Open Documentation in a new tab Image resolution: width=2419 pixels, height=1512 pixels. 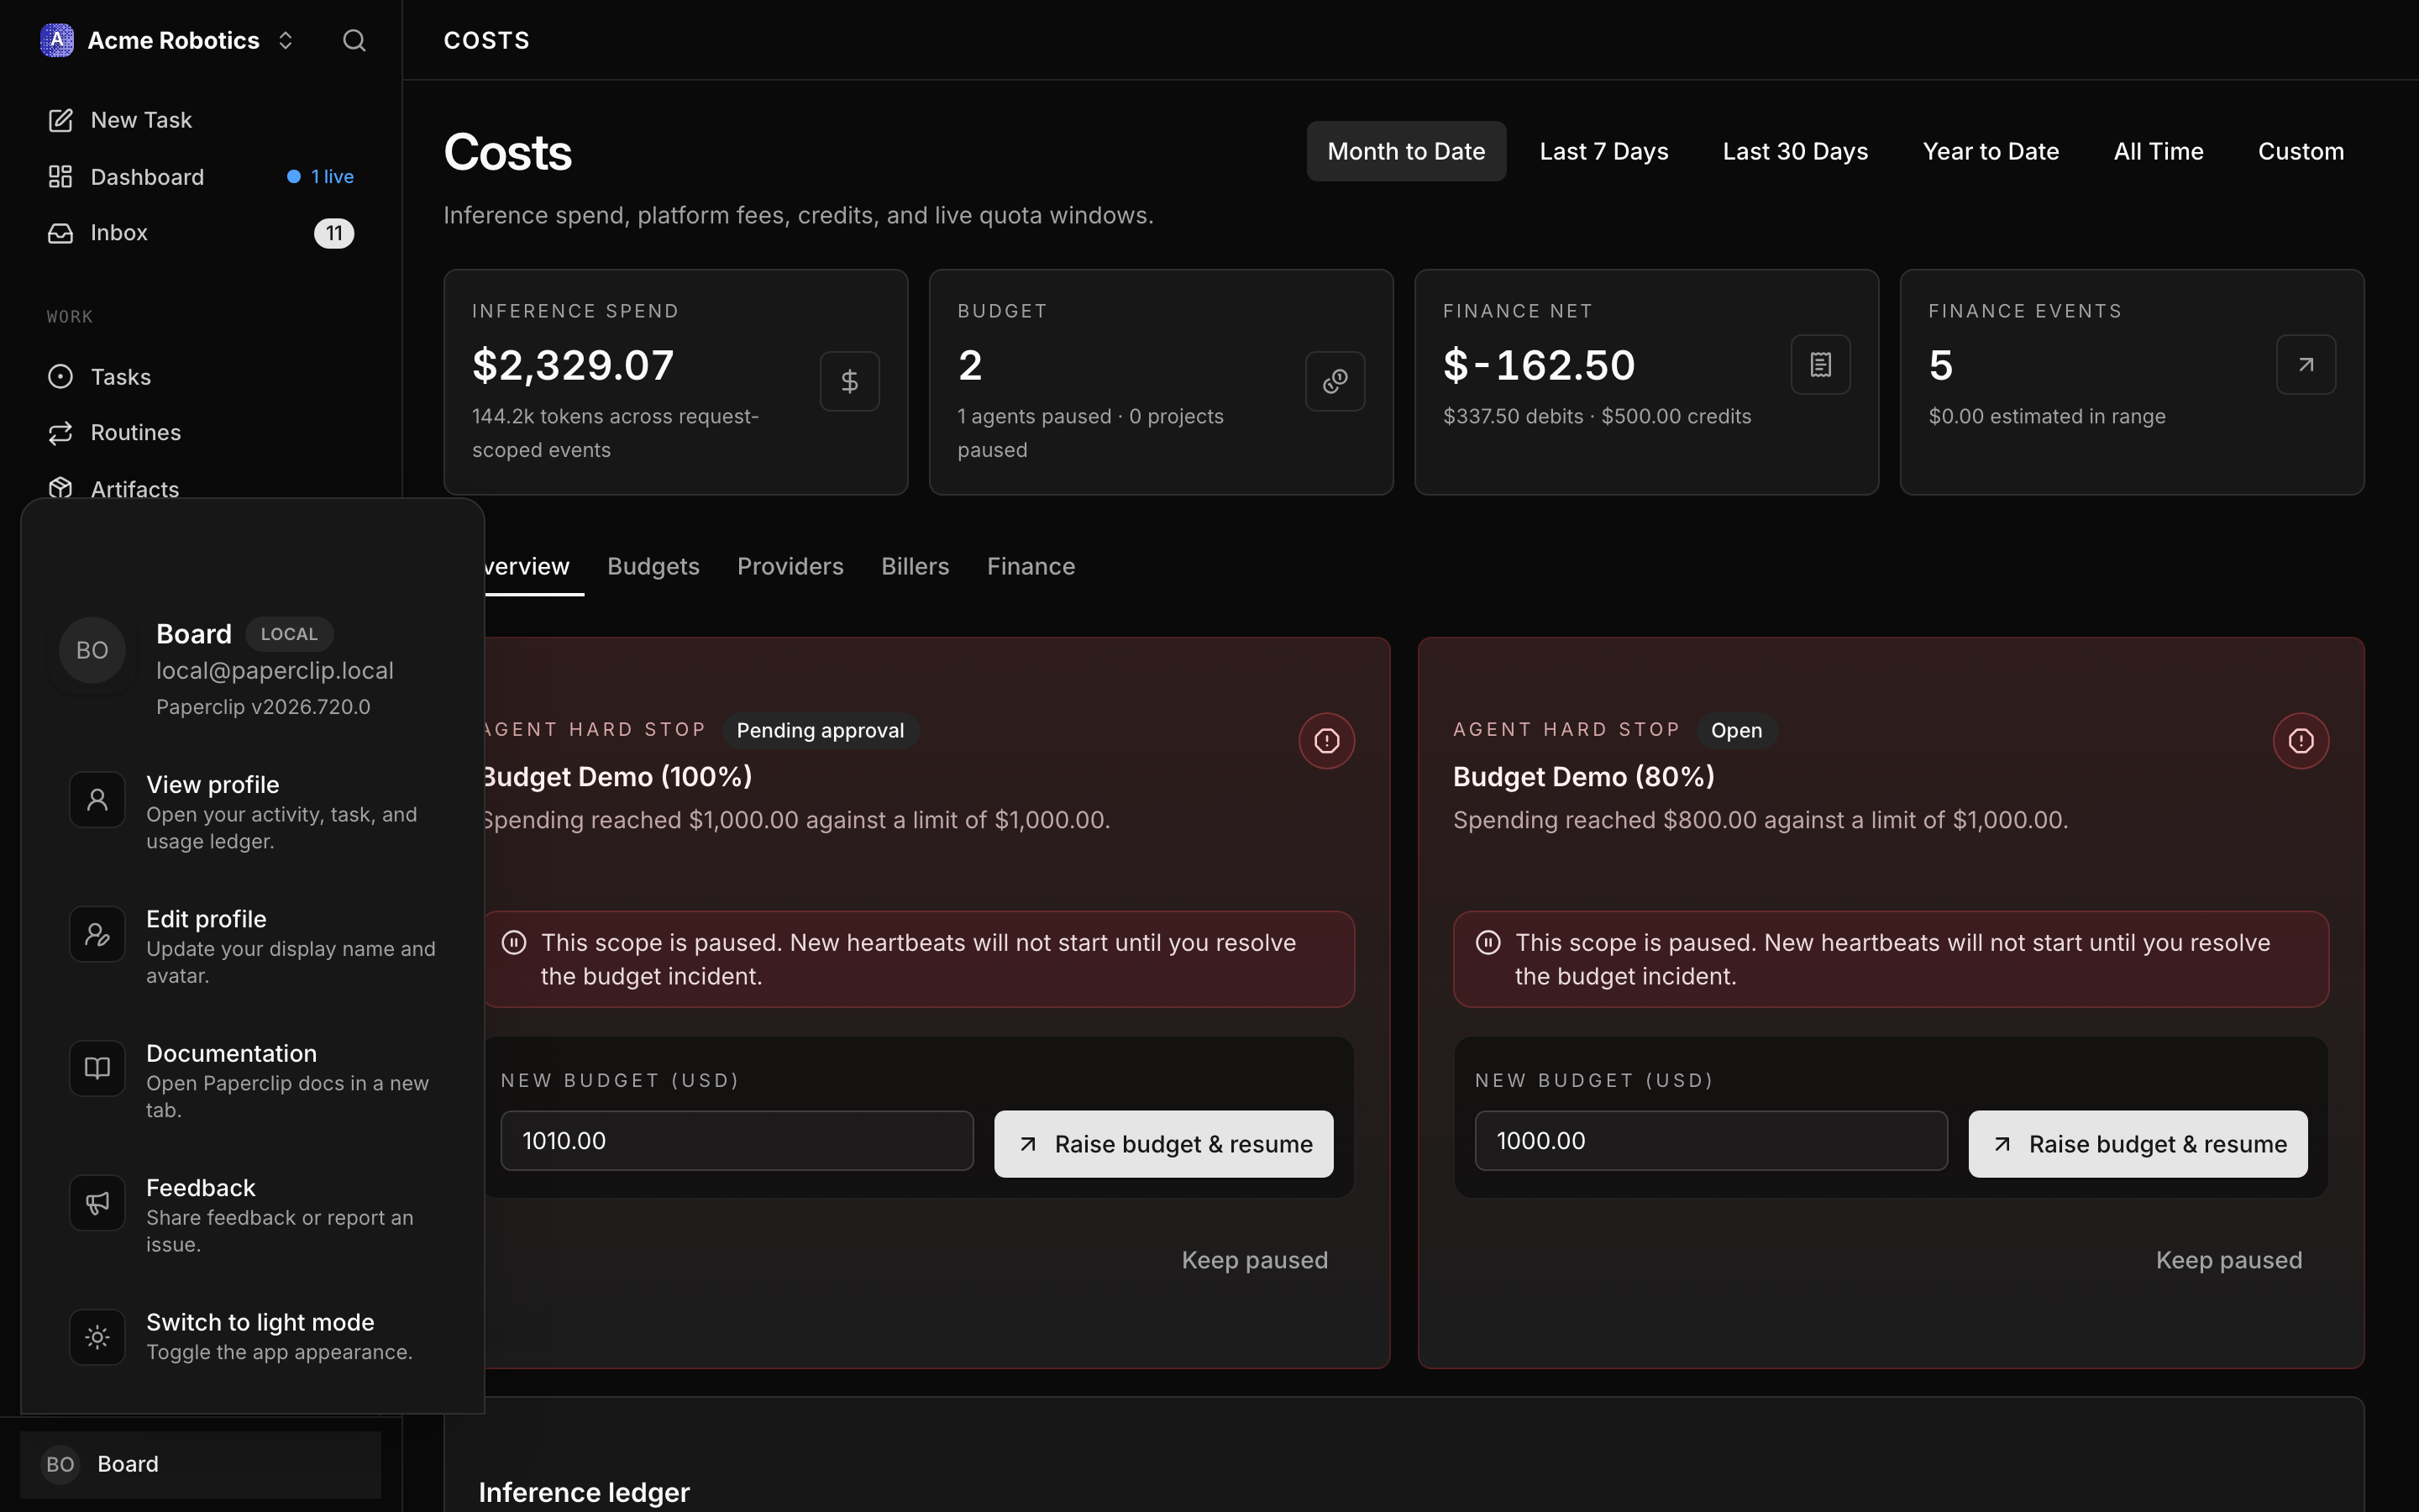pos(254,1080)
